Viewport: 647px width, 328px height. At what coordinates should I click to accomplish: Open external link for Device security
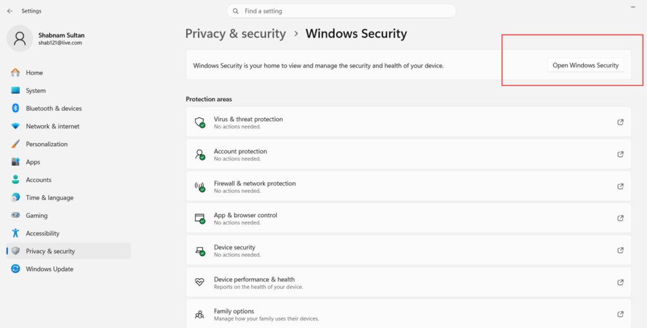tap(620, 250)
